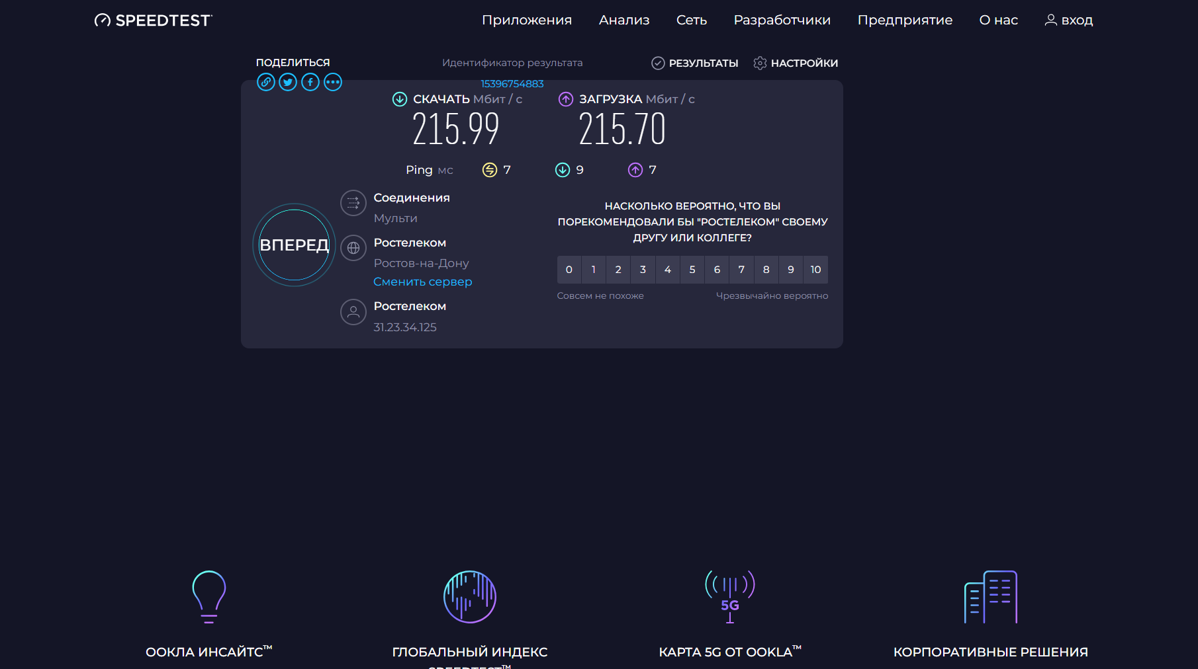Click the user icon next to вход
Screen dimensions: 1198x669
click(x=1051, y=20)
